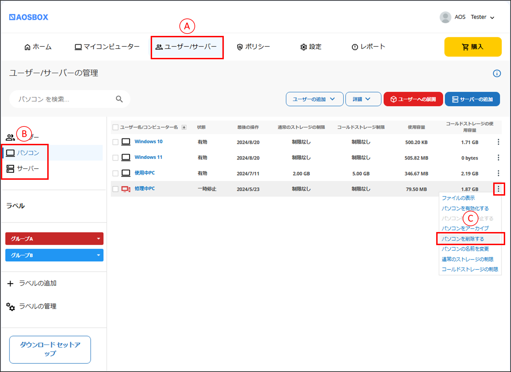Click the ダウンロード セットアップ button

(x=50, y=349)
